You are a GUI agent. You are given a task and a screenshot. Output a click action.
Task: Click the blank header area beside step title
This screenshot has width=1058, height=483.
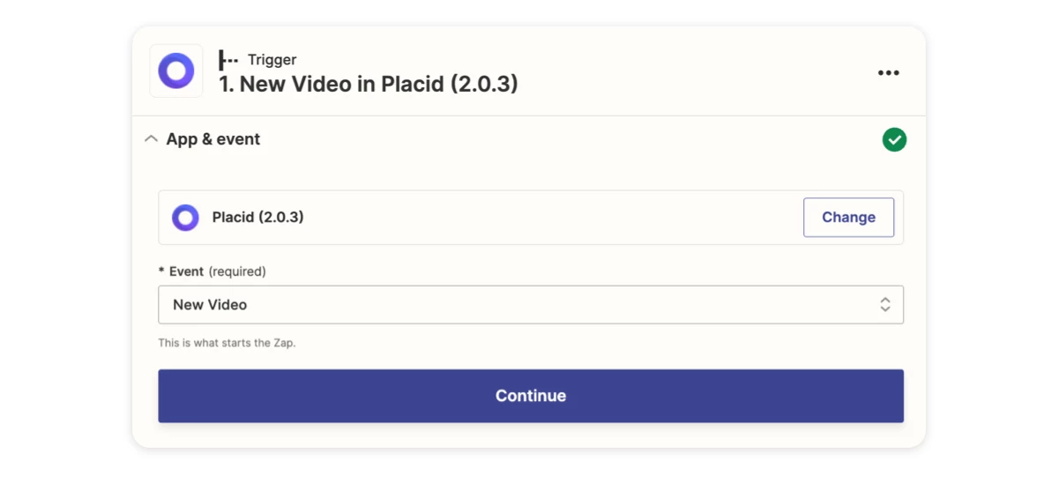tap(697, 72)
